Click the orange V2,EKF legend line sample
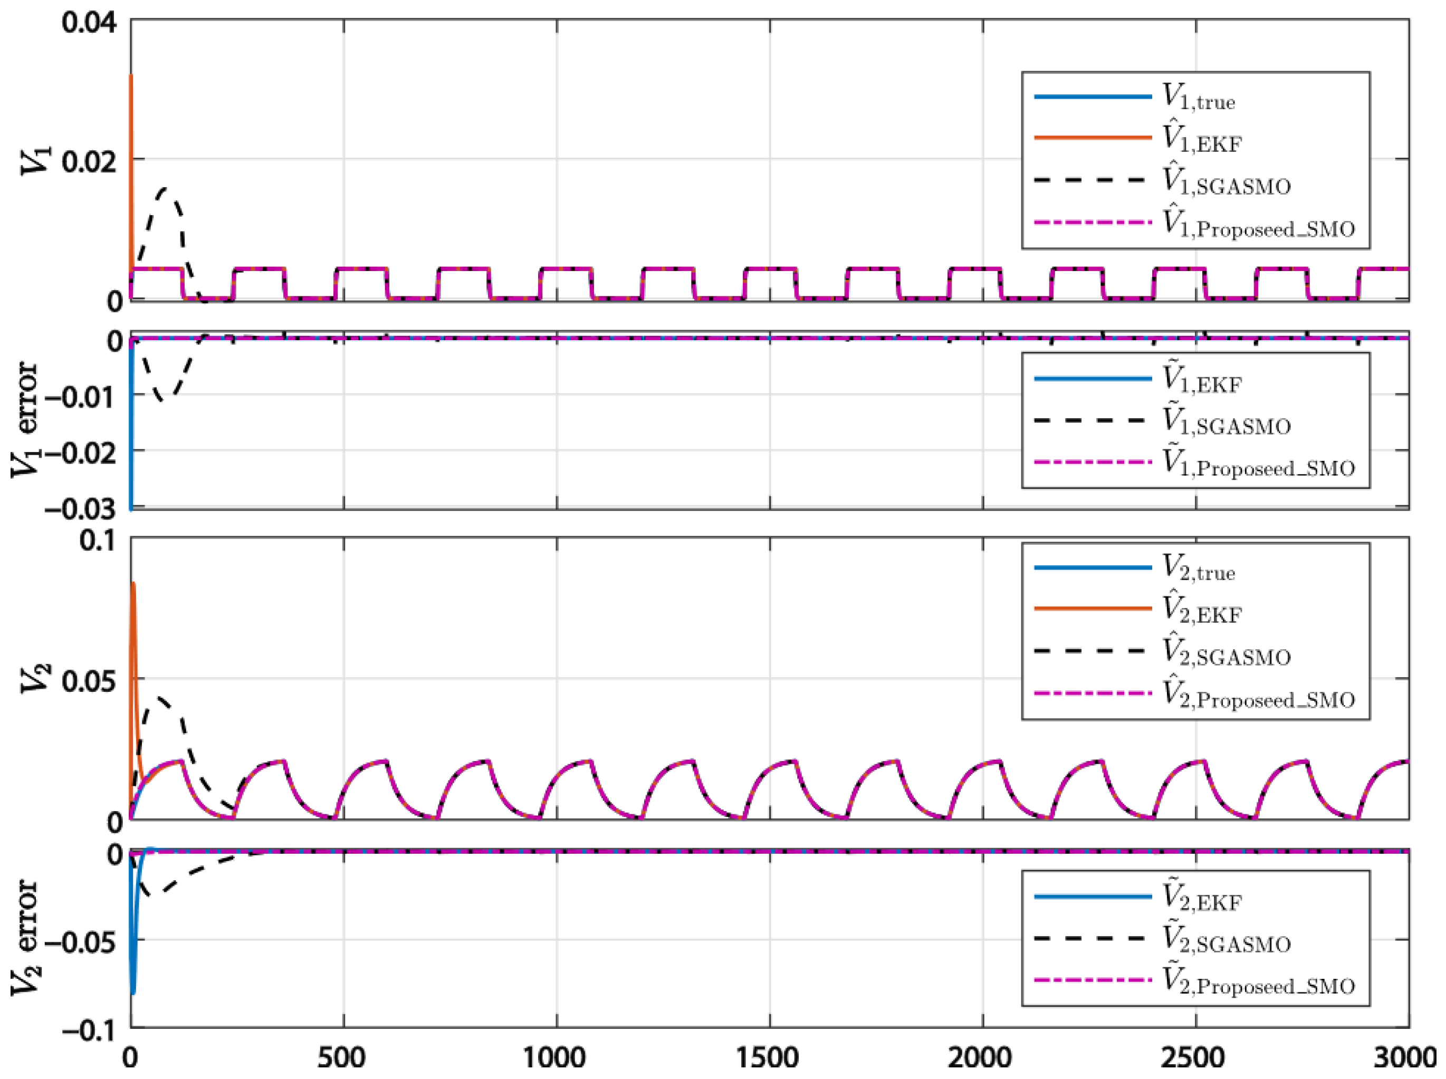The image size is (1446, 1079). [x=1093, y=609]
